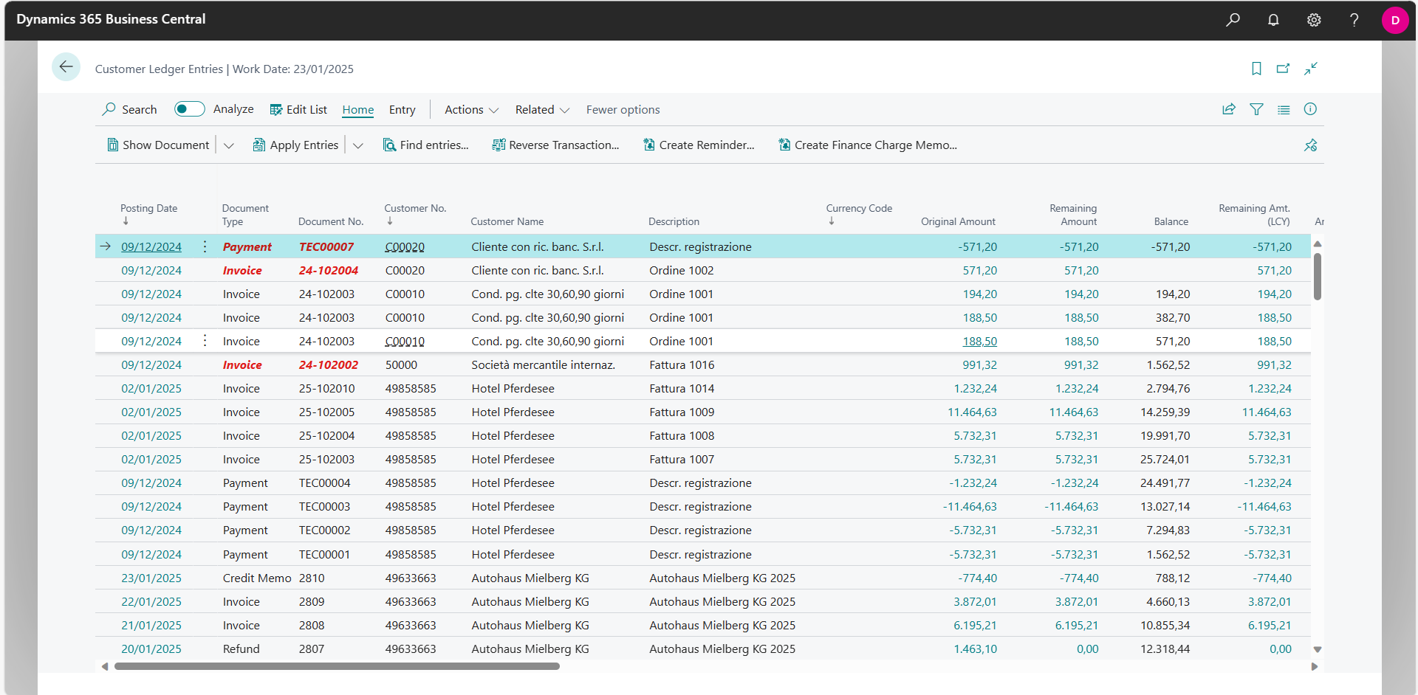Click Search in the list toolbar
1418x695 pixels.
[x=129, y=109]
